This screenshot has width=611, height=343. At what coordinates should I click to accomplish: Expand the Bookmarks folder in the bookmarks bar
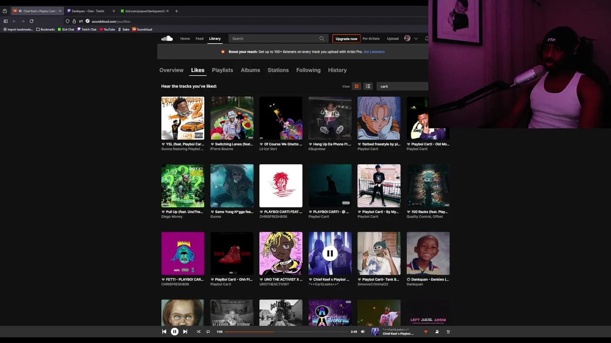tap(46, 30)
